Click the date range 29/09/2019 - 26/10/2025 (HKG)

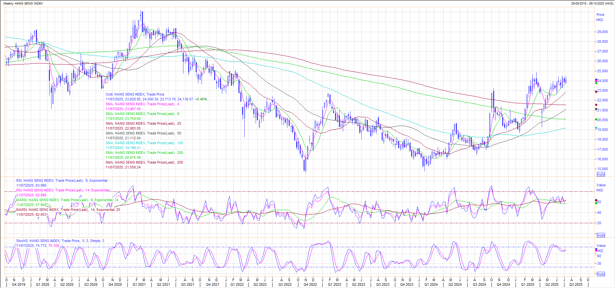pyautogui.click(x=592, y=4)
